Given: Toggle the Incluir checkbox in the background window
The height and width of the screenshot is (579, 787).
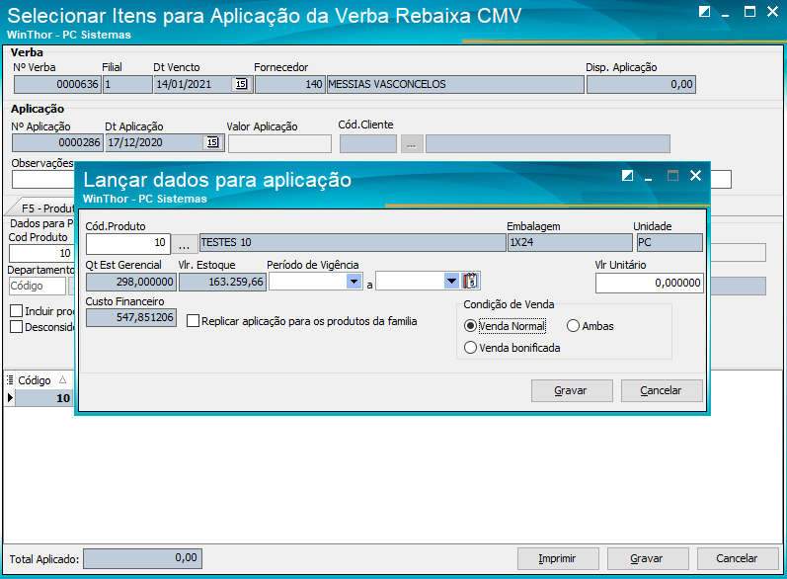Looking at the screenshot, I should (16, 311).
